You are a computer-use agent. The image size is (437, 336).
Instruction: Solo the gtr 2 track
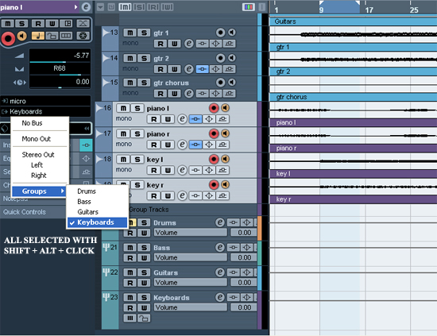tap(144, 58)
